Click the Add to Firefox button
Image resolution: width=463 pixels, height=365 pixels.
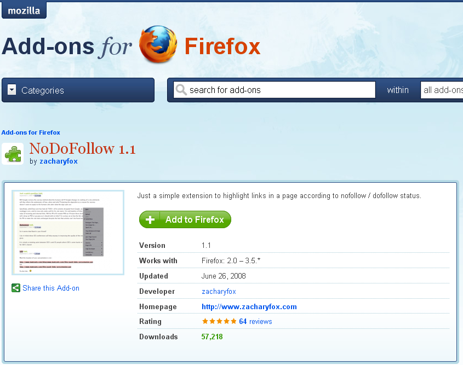185,219
